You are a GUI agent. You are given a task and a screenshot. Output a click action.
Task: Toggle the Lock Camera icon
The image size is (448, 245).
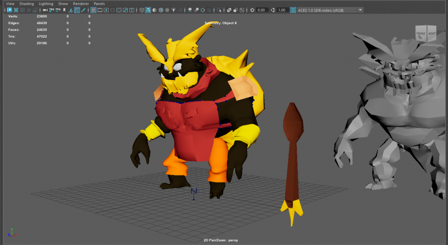[x=52, y=10]
